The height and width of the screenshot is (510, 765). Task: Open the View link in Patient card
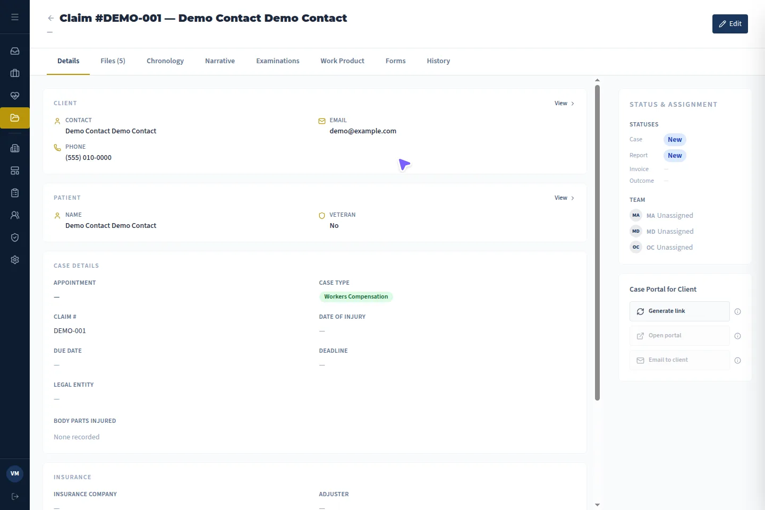coord(564,198)
